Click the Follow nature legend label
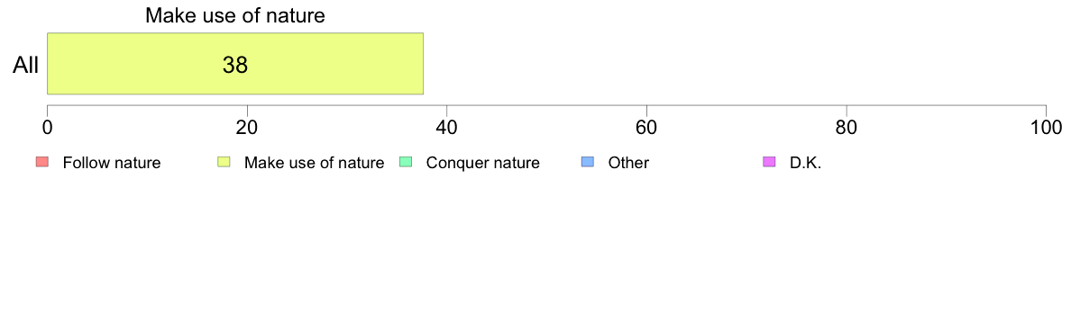Screen dimensions: 1071x331 click(111, 163)
